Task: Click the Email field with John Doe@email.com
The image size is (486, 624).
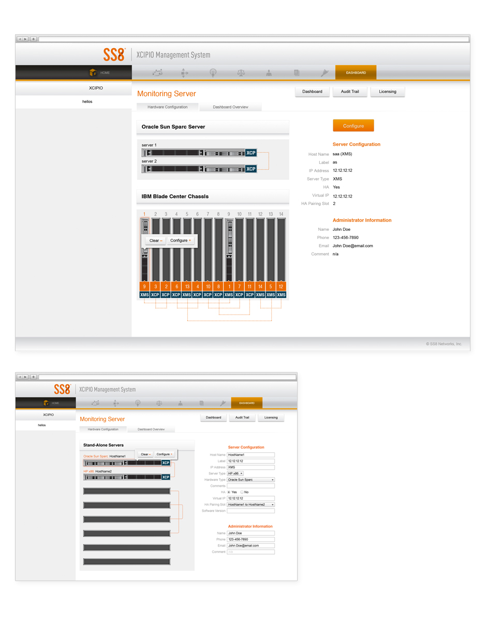Action: pos(251,545)
